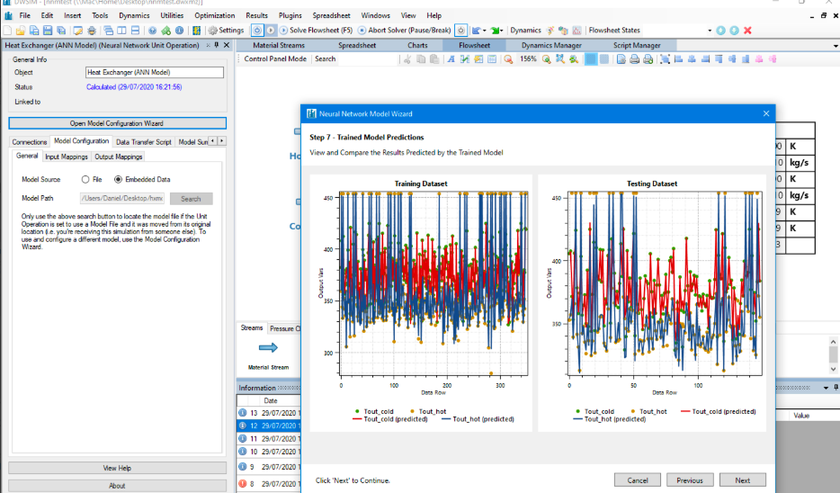Click the Next button in wizard
Image resolution: width=840 pixels, height=493 pixels.
point(742,480)
